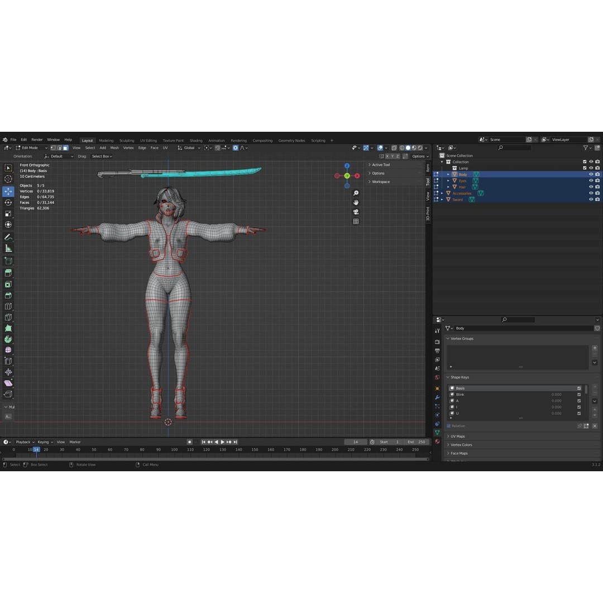The height and width of the screenshot is (603, 603).
Task: Activate the 3D Cursor tool
Action: (8, 179)
